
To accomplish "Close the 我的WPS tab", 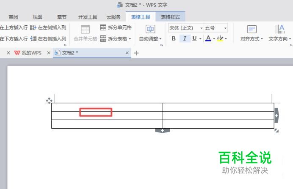I will (x=49, y=53).
